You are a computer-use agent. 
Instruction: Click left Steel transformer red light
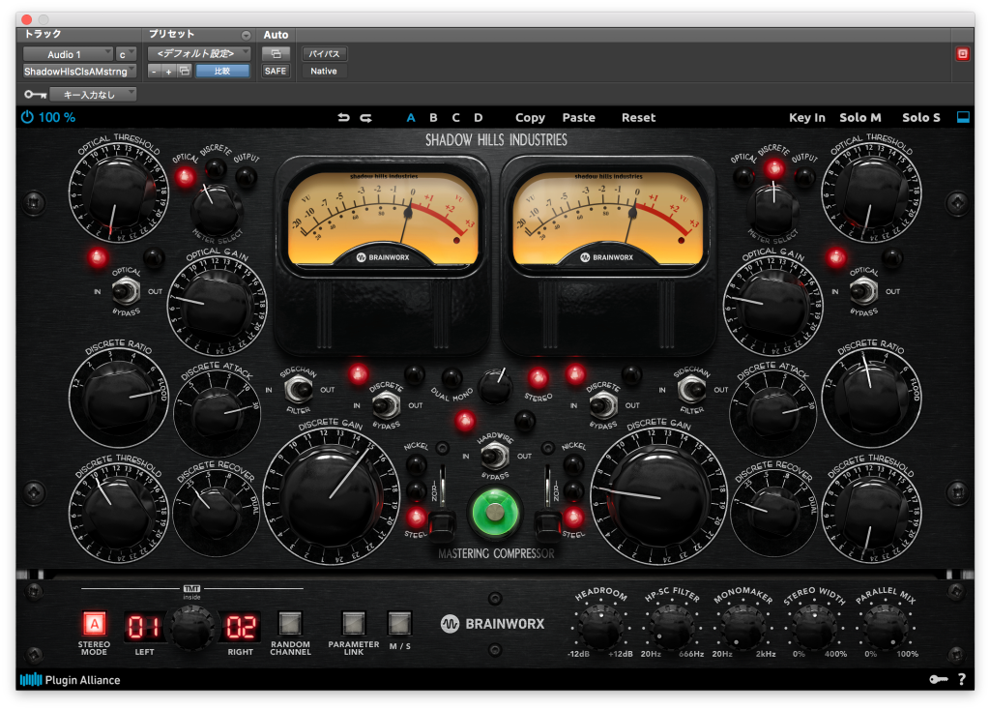[x=416, y=518]
